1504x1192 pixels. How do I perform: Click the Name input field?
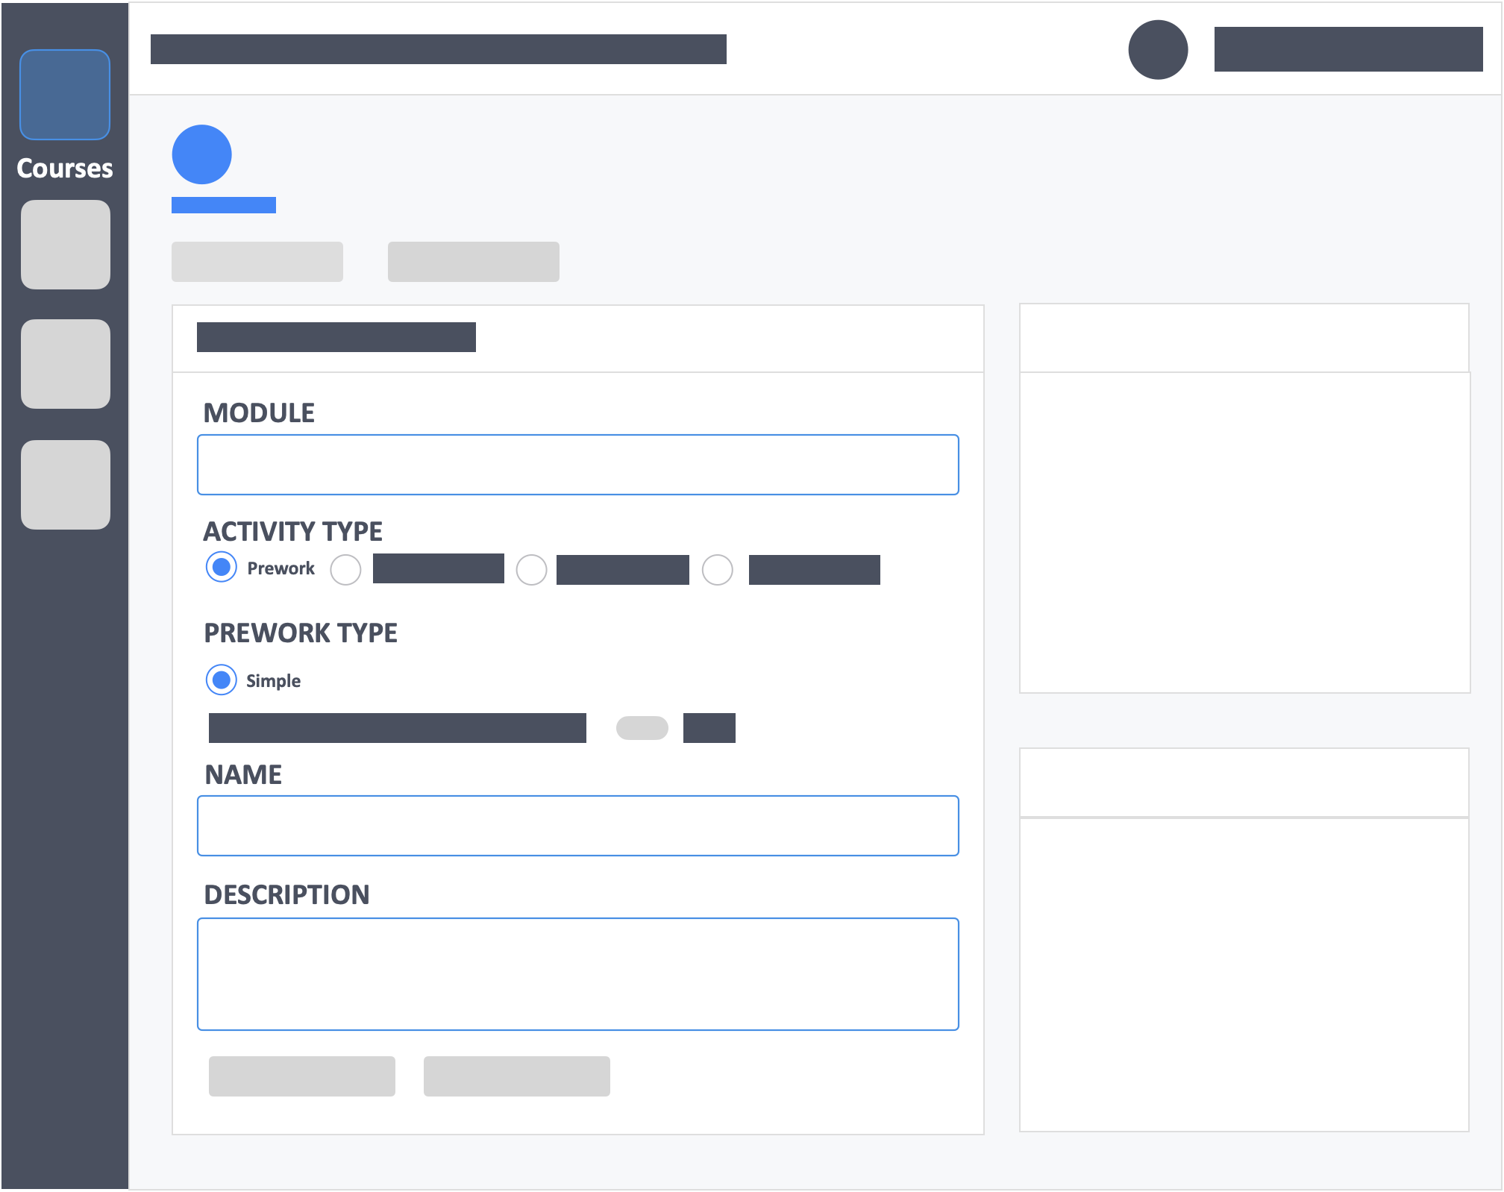coord(578,826)
